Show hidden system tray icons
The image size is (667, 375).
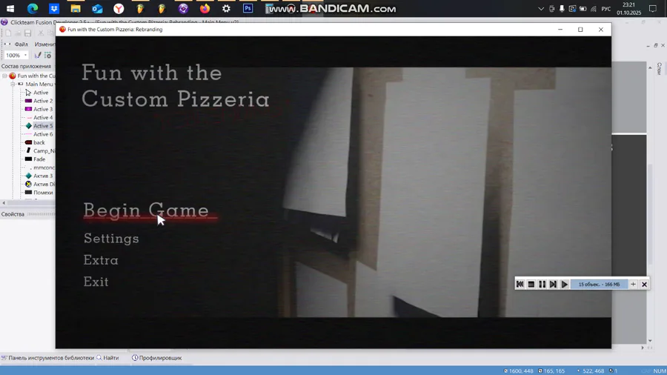(541, 8)
